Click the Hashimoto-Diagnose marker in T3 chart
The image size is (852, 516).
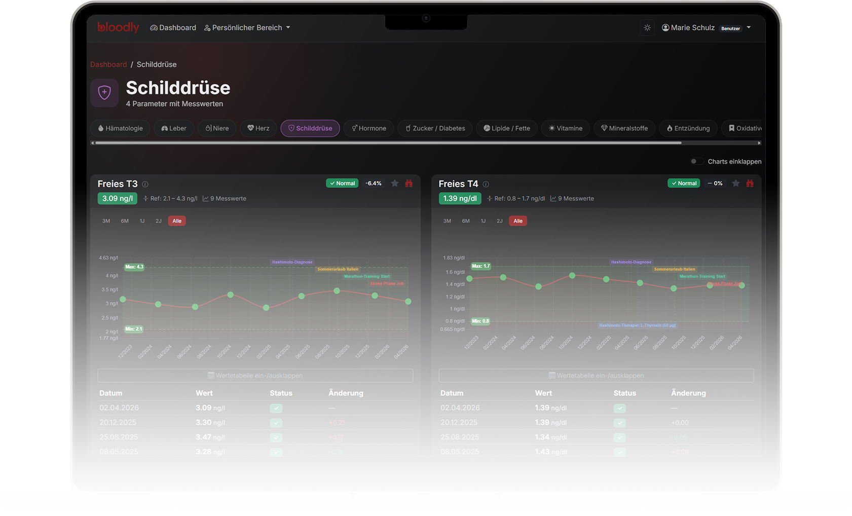point(292,262)
